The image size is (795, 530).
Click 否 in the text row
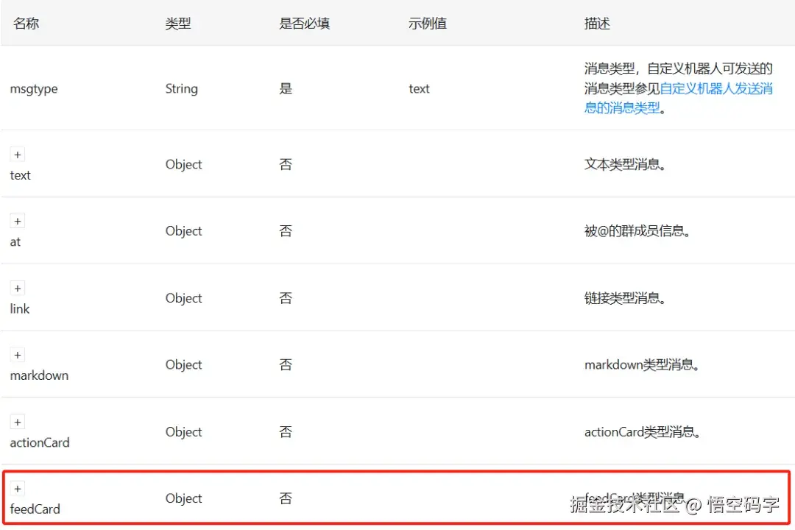pyautogui.click(x=286, y=164)
